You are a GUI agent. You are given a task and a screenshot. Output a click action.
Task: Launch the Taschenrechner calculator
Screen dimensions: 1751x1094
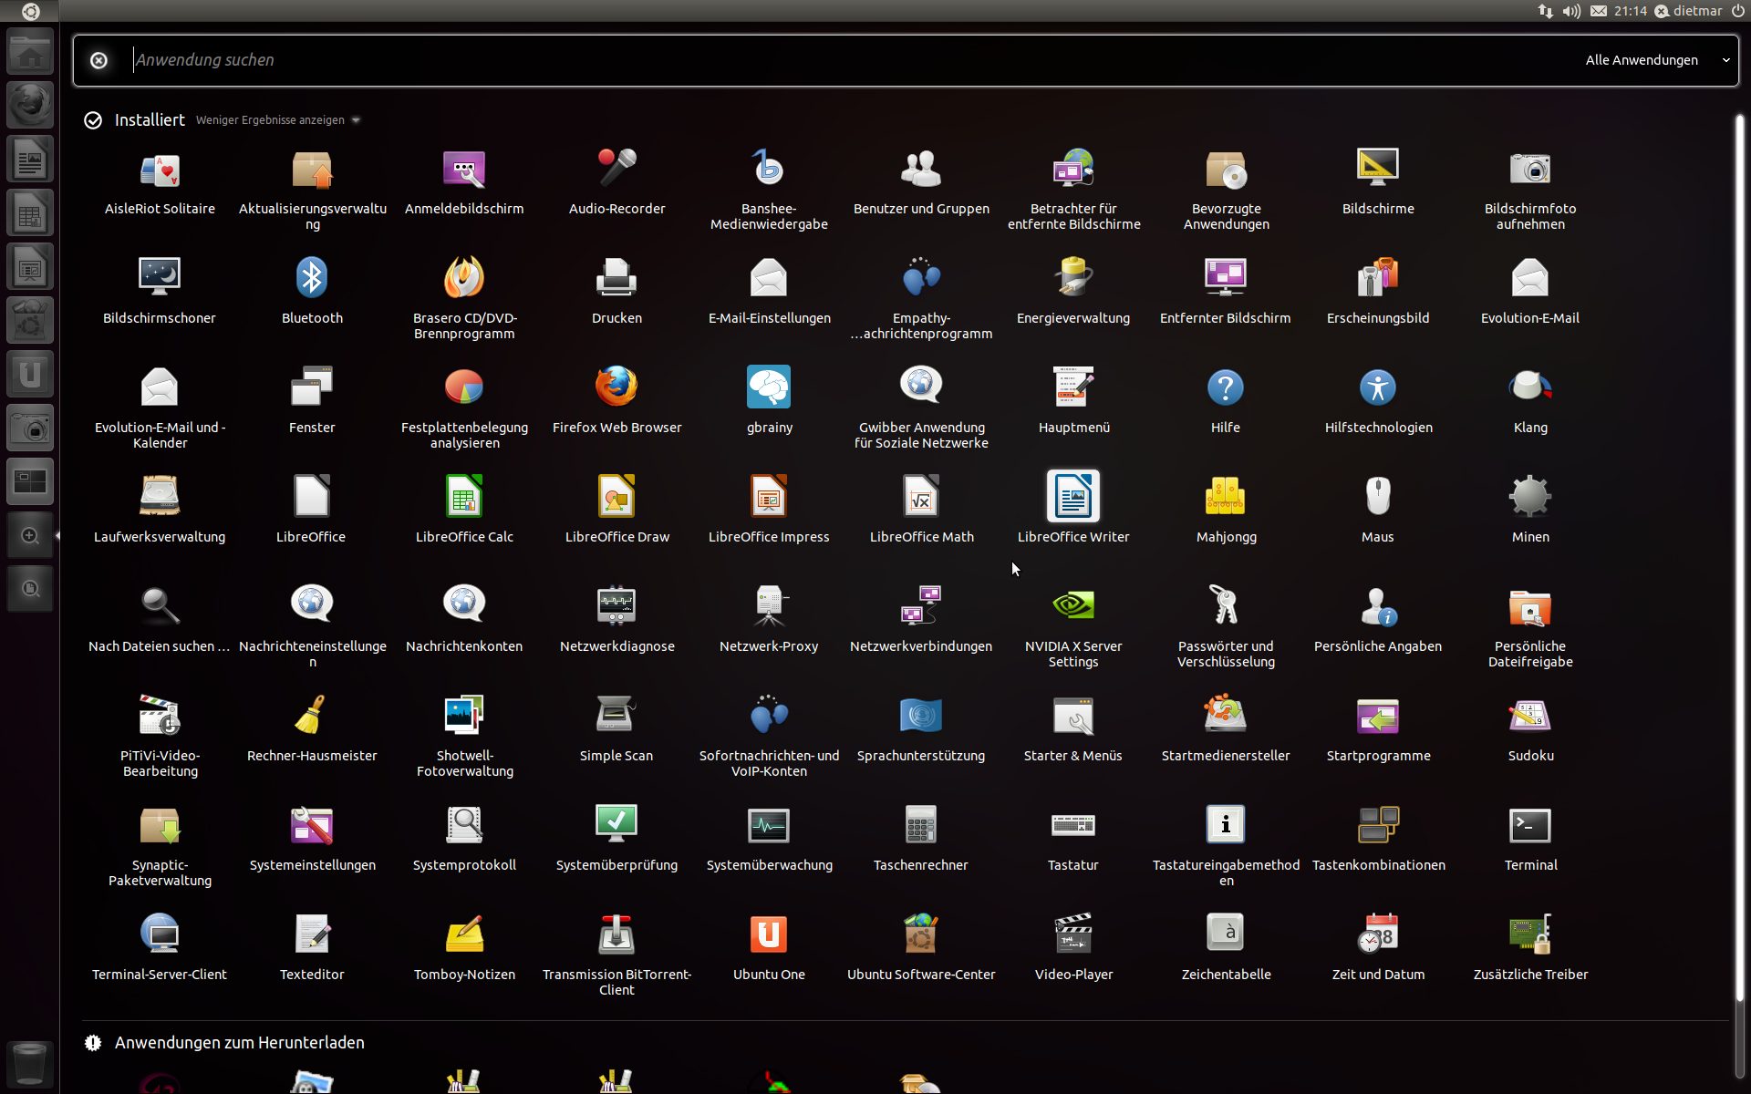(921, 839)
